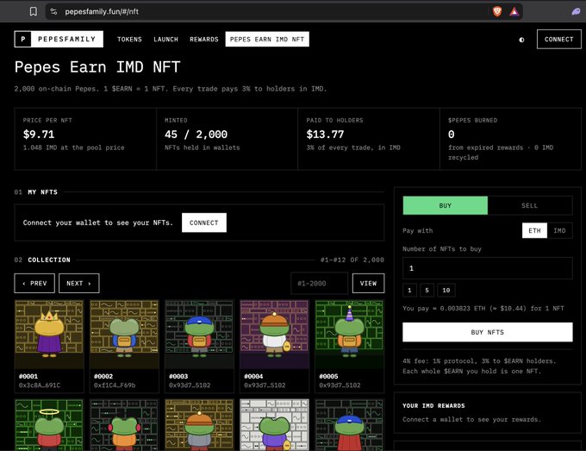Click the Pepes Earn IMD NFT page title
This screenshot has width=586, height=451.
click(x=97, y=67)
